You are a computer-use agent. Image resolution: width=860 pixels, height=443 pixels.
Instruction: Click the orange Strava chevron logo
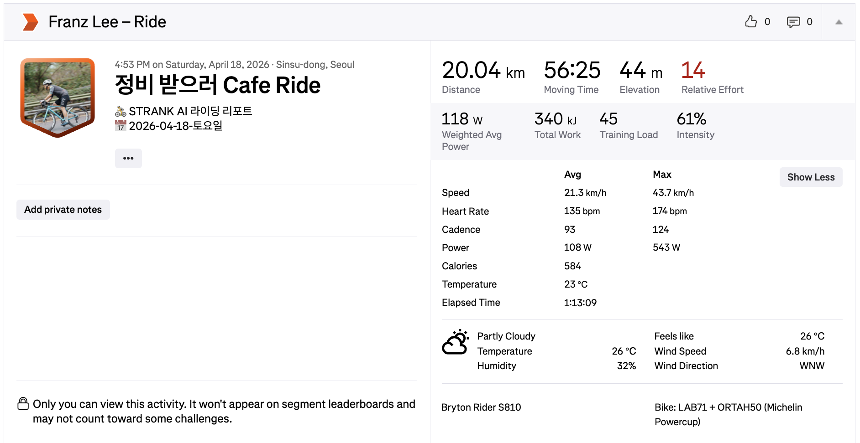click(x=31, y=22)
